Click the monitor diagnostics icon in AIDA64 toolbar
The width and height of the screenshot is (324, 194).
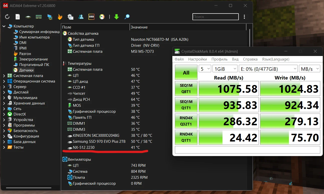50,17
